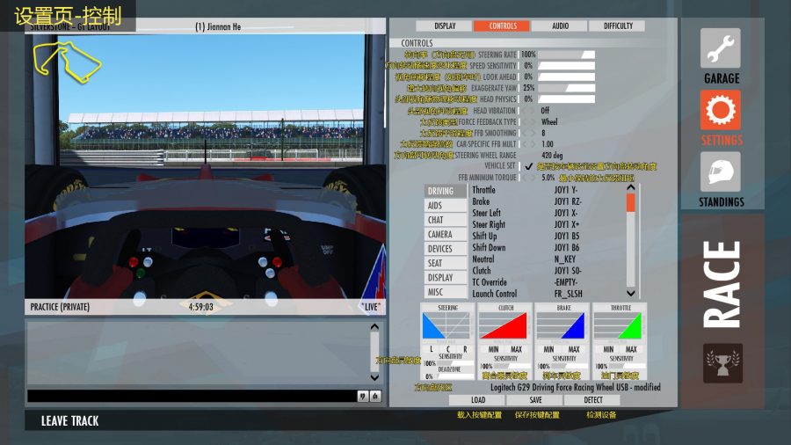Click MIN under the Clutch graph
791x445 pixels.
pos(493,349)
